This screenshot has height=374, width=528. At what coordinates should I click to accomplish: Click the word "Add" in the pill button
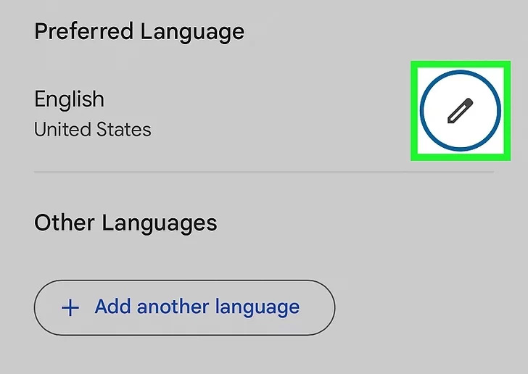tap(112, 307)
